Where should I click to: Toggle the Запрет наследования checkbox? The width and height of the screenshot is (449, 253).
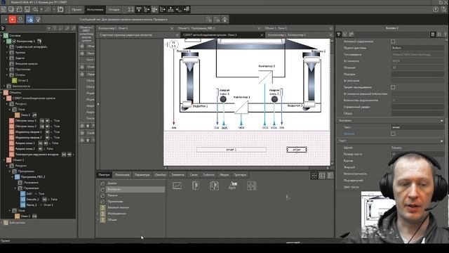pos(393,87)
